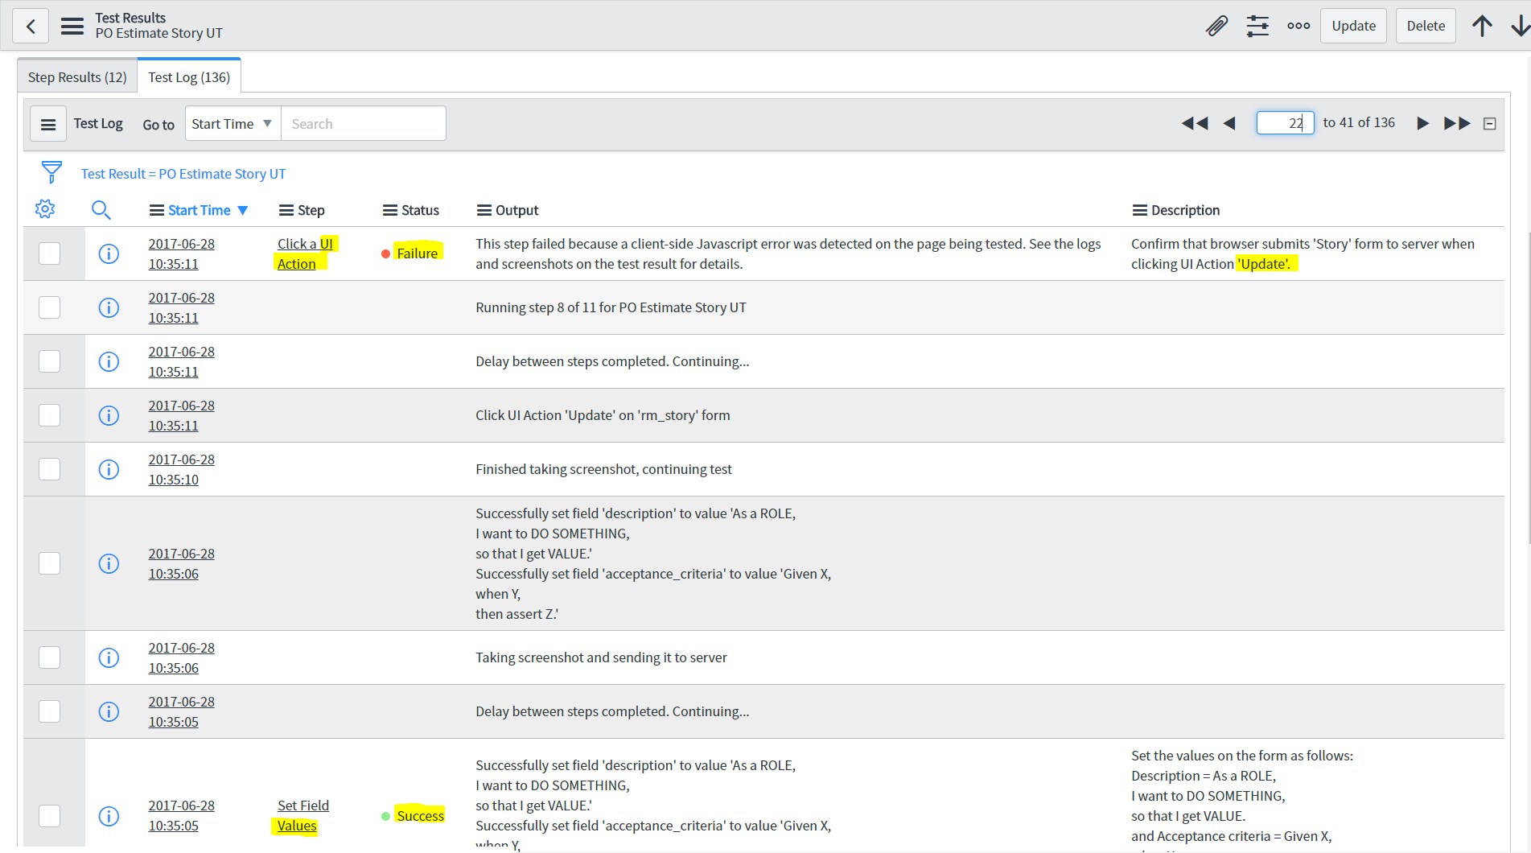1531x853 pixels.
Task: Tick checkbox for 'Taking screenshot' row
Action: (50, 657)
